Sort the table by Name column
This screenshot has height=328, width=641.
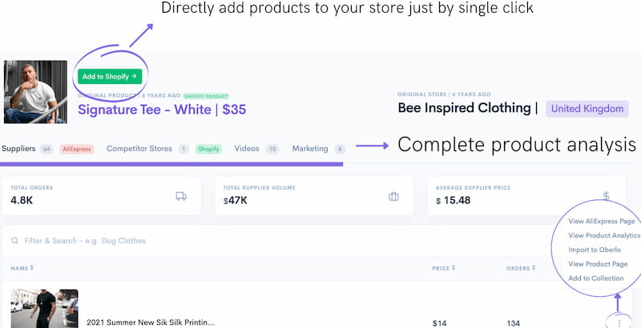pos(22,268)
